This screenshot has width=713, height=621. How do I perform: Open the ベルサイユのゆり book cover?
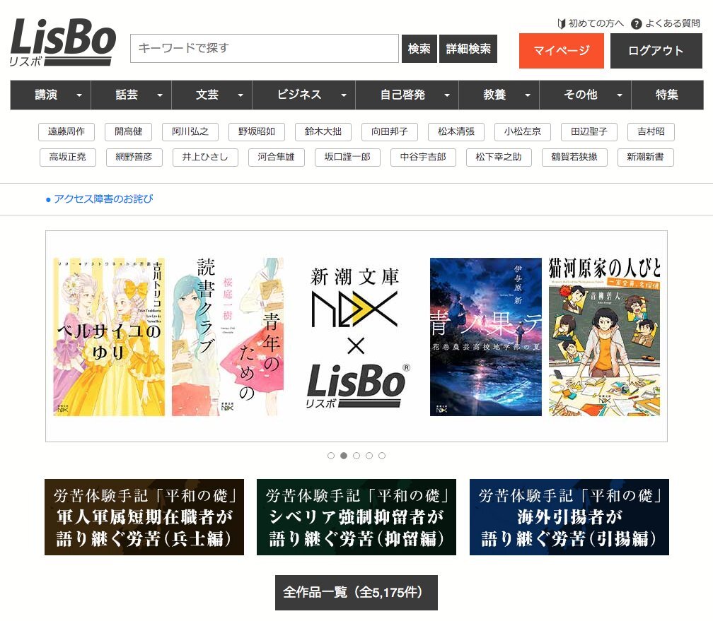[x=109, y=336]
